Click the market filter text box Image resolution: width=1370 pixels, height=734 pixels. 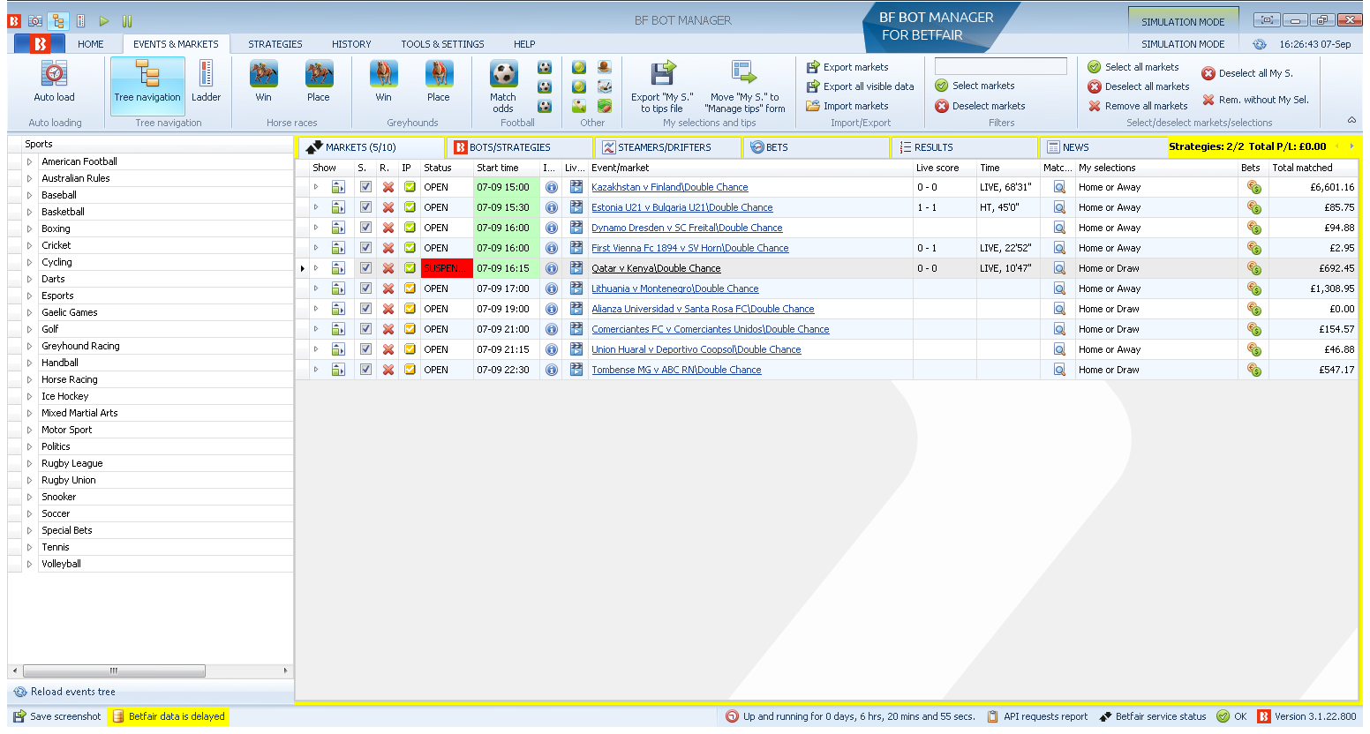tap(1001, 66)
